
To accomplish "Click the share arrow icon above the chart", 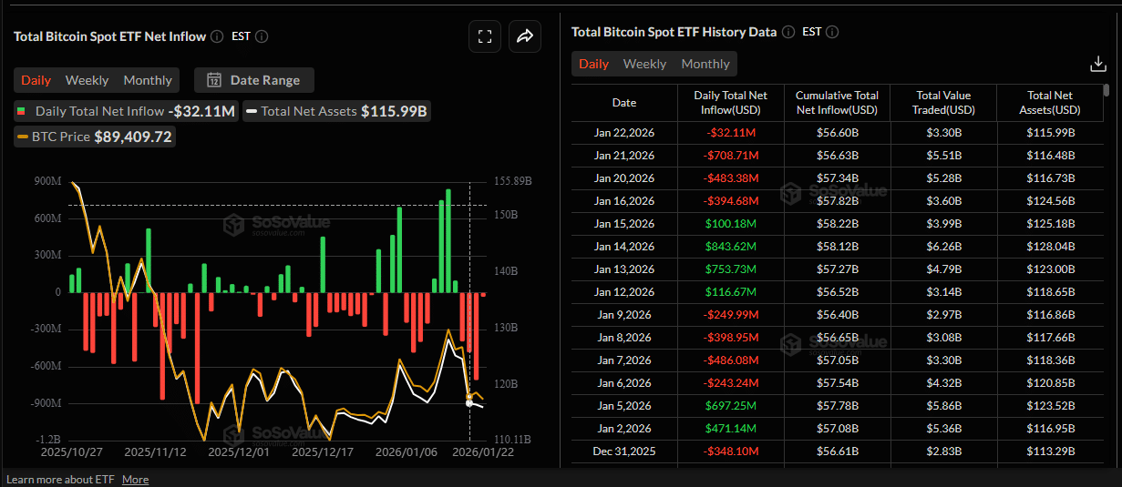I will click(x=524, y=36).
